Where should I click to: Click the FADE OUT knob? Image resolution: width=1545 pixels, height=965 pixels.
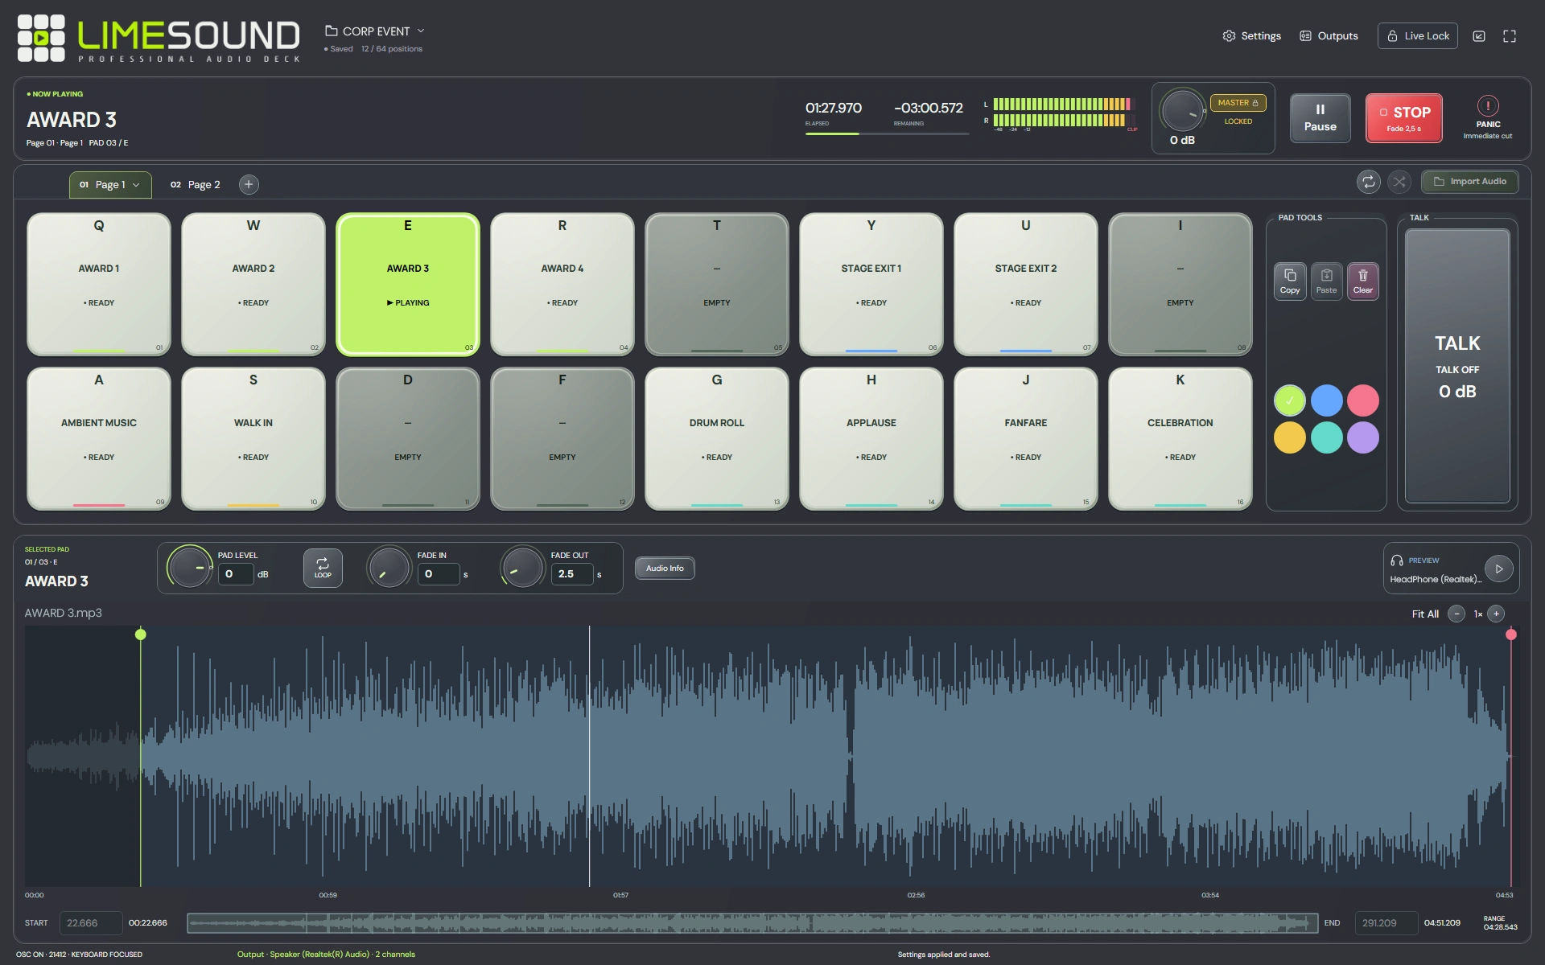(522, 568)
